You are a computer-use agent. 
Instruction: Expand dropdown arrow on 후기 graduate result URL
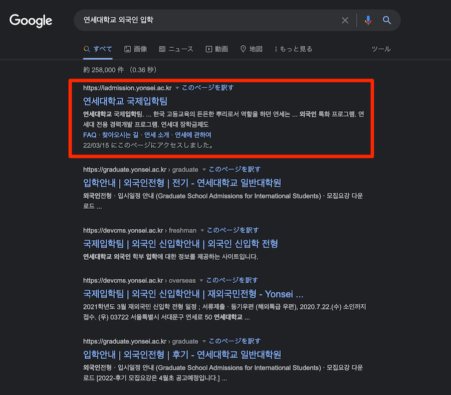[204, 341]
